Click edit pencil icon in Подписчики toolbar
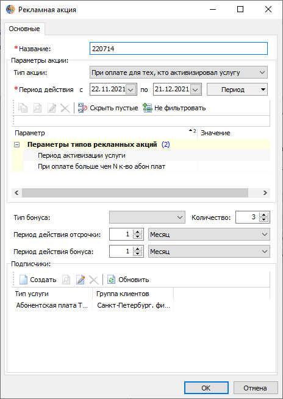Viewport: 283px width, 399px height. (81, 280)
